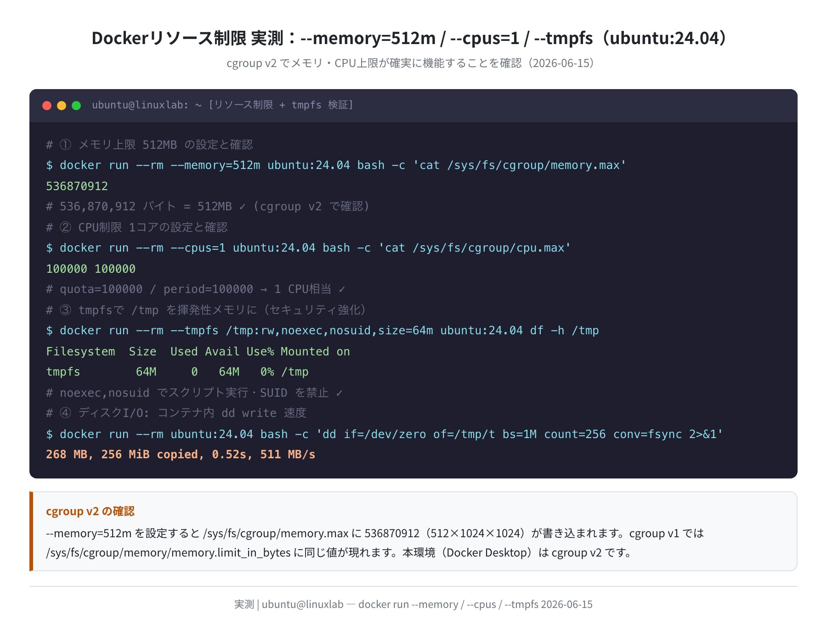Click comment line '① メモリ上限 512MB の設定と確認'

(x=149, y=145)
